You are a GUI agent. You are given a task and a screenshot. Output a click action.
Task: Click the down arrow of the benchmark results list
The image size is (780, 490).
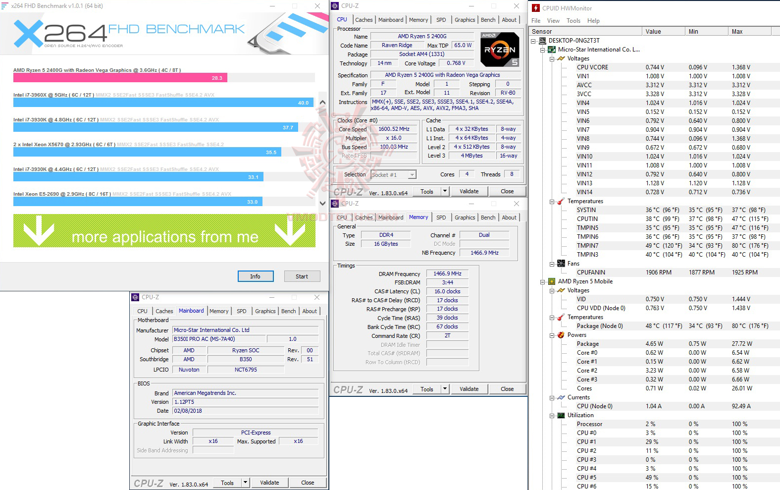[x=322, y=203]
